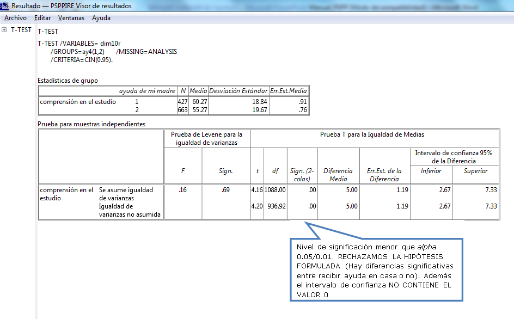Open the Editar menu
The width and height of the screenshot is (514, 319).
tap(44, 17)
